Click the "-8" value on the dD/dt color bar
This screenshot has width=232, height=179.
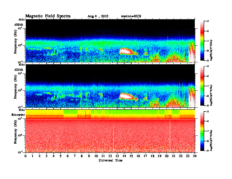coord(207,96)
